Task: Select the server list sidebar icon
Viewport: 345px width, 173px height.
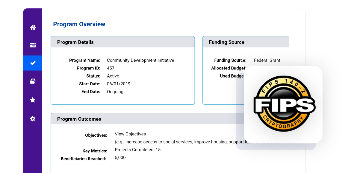Action: [x=33, y=45]
